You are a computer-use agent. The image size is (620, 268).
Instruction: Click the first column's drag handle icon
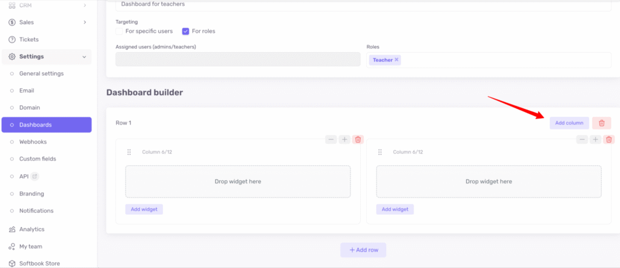129,152
